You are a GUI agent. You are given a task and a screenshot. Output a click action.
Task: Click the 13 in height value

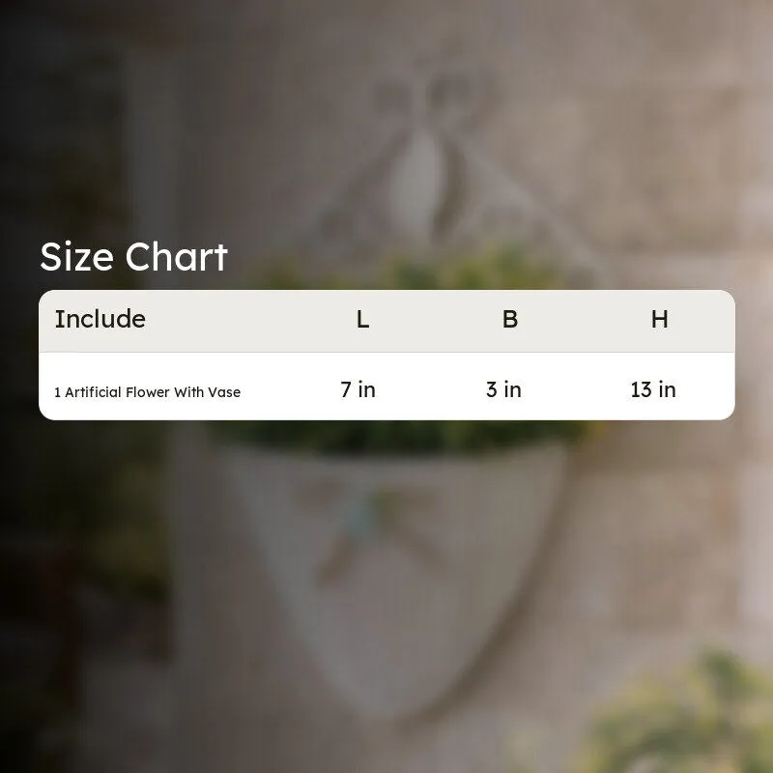[653, 390]
